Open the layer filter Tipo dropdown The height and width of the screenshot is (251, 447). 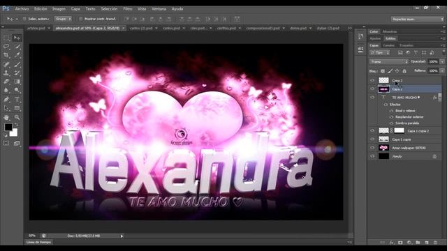click(380, 53)
